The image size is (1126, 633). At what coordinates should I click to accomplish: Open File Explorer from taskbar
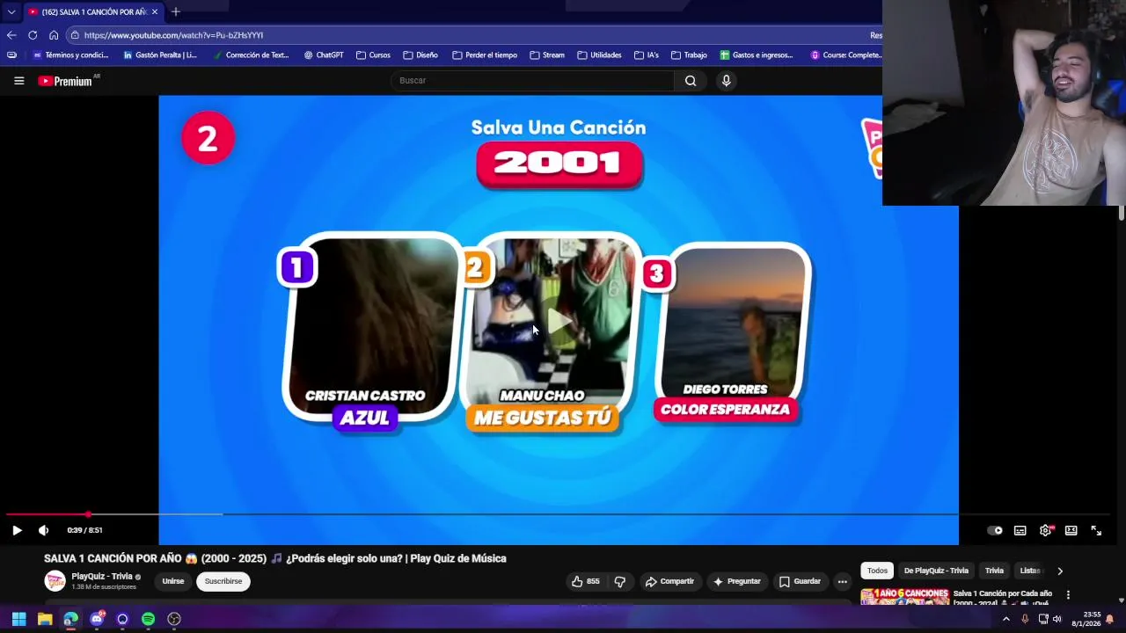coord(45,619)
